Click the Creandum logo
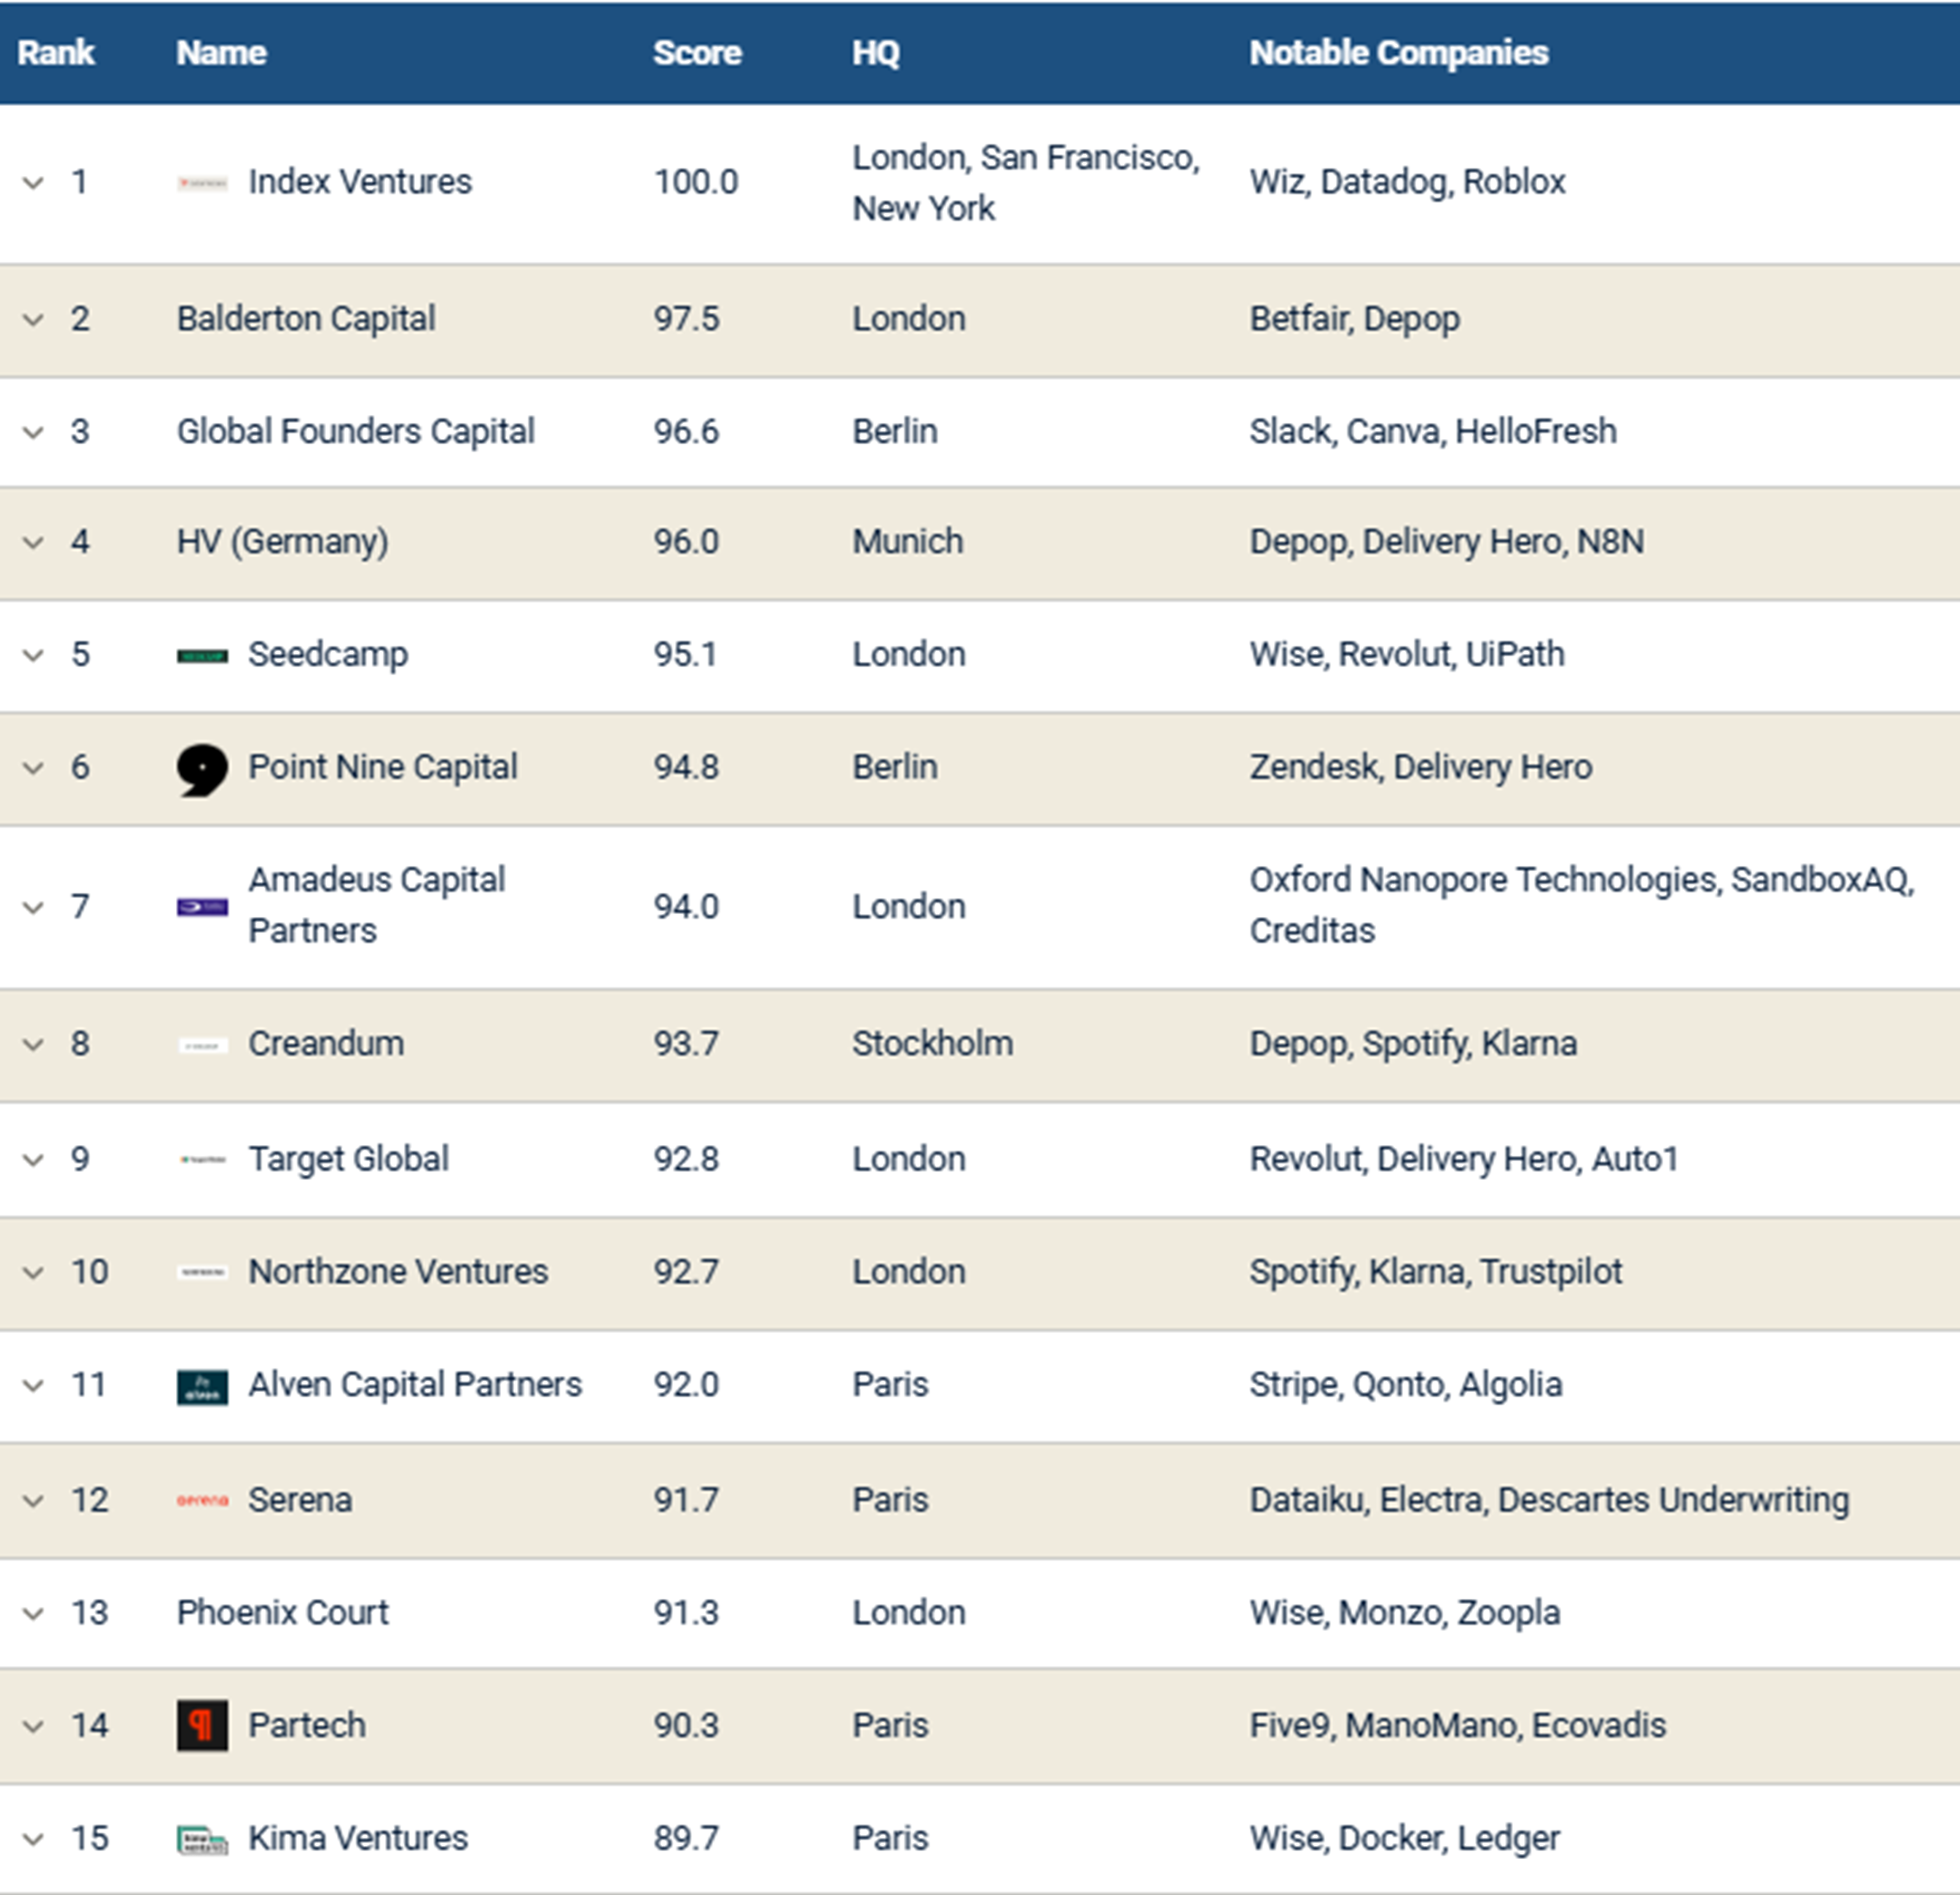The width and height of the screenshot is (1960, 1895). [202, 1046]
